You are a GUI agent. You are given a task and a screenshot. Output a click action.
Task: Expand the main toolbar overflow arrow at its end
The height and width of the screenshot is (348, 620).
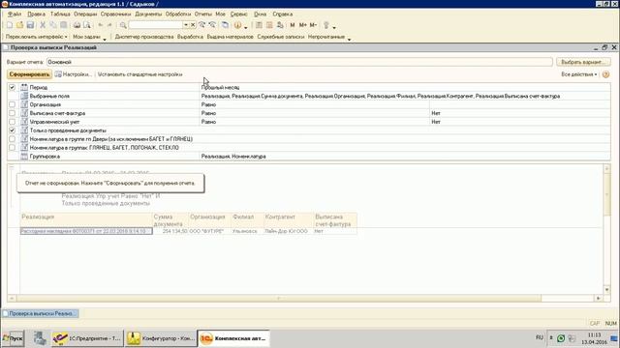(x=334, y=27)
